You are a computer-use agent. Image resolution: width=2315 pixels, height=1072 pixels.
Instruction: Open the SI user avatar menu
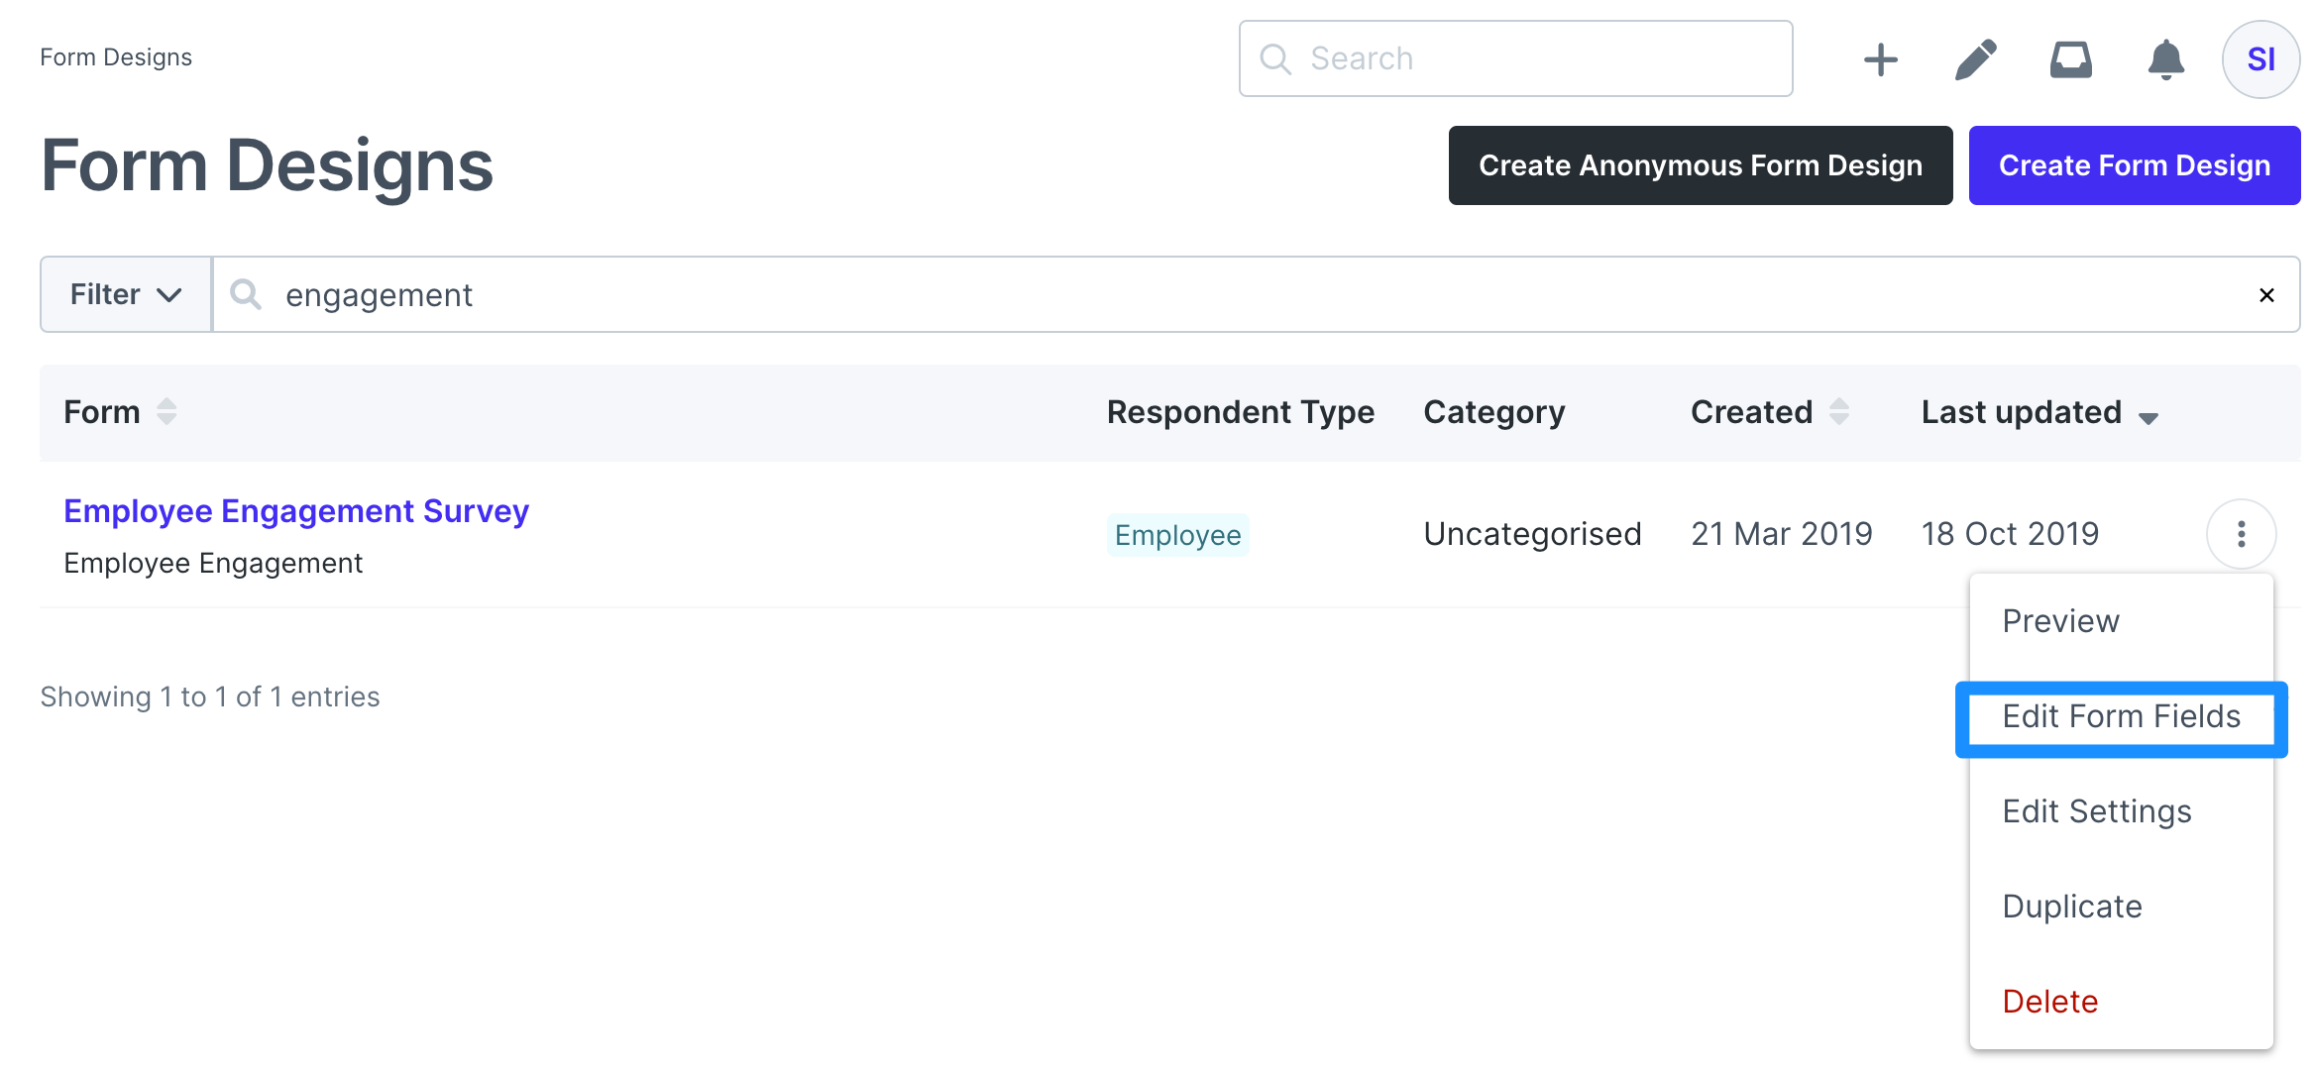tap(2260, 59)
